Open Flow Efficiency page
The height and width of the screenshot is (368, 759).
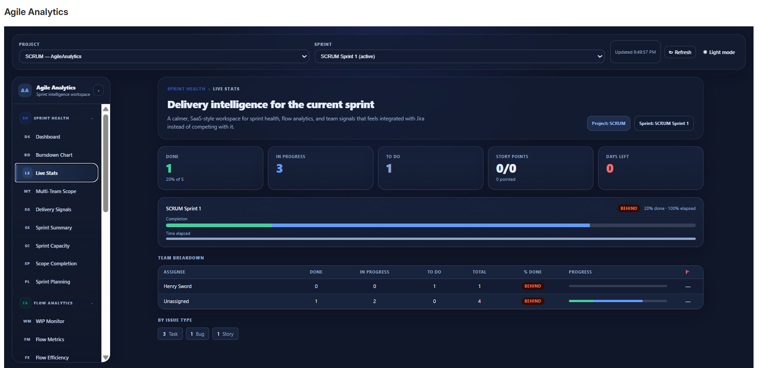tap(57, 358)
